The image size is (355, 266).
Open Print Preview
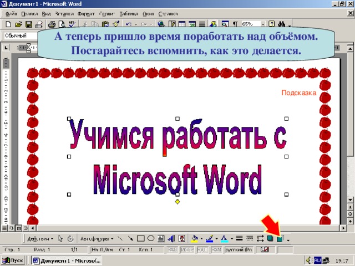[62, 24]
